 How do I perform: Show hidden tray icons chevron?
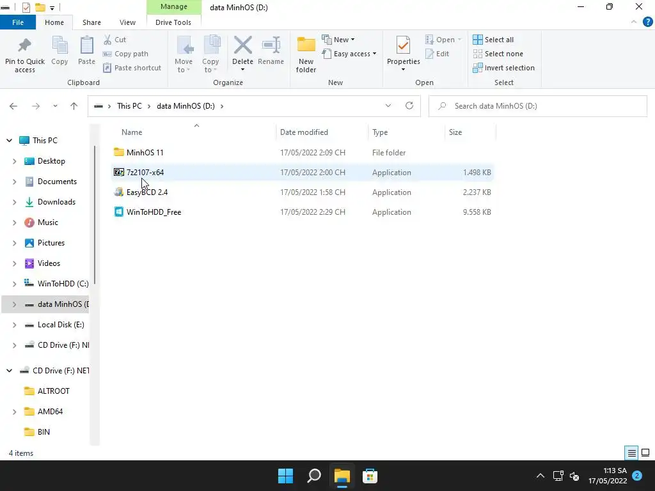click(540, 476)
